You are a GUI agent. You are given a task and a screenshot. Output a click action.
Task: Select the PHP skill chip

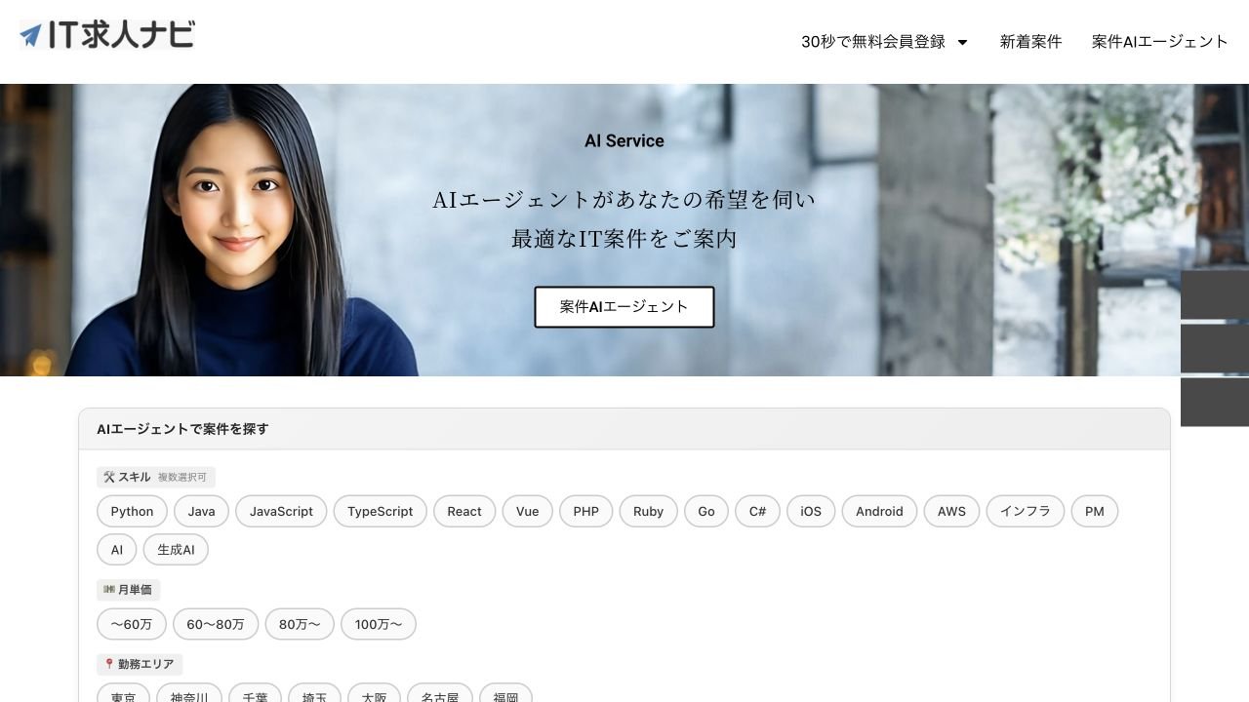pyautogui.click(x=586, y=512)
